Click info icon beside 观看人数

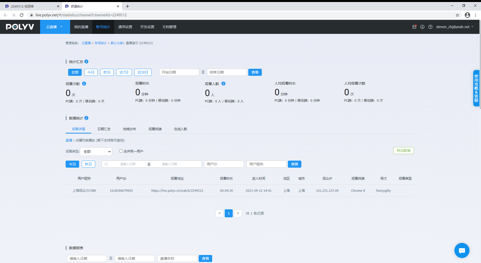point(223,84)
